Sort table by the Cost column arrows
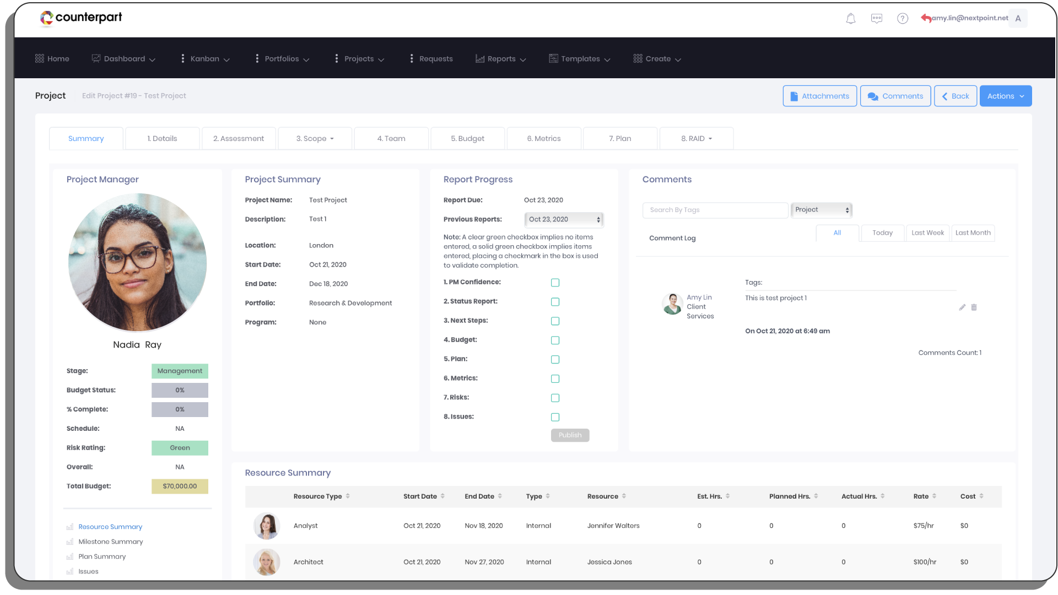Screen dimensions: 1058x595 [x=981, y=496]
